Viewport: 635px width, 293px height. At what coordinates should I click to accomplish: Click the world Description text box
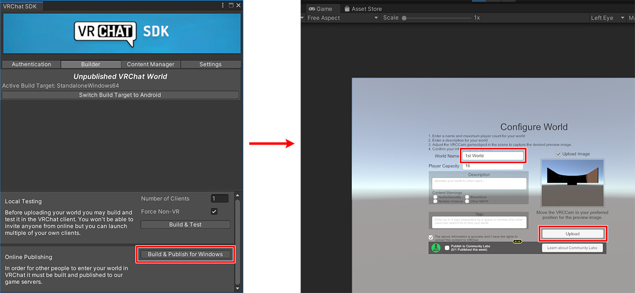[479, 183]
